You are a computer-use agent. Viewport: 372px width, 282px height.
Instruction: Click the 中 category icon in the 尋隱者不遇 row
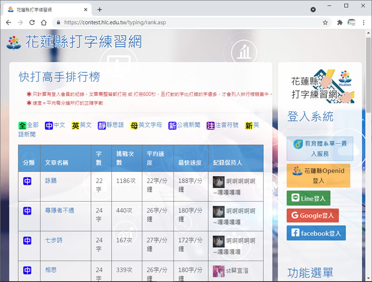pos(27,210)
